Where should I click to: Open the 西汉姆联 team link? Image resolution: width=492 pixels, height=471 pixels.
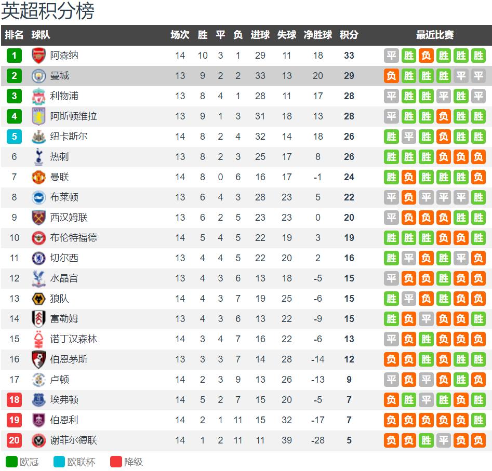point(69,218)
